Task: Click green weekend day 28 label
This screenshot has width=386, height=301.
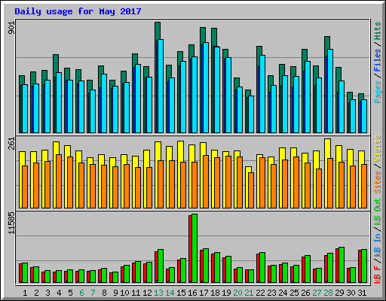Action: pos(328,293)
